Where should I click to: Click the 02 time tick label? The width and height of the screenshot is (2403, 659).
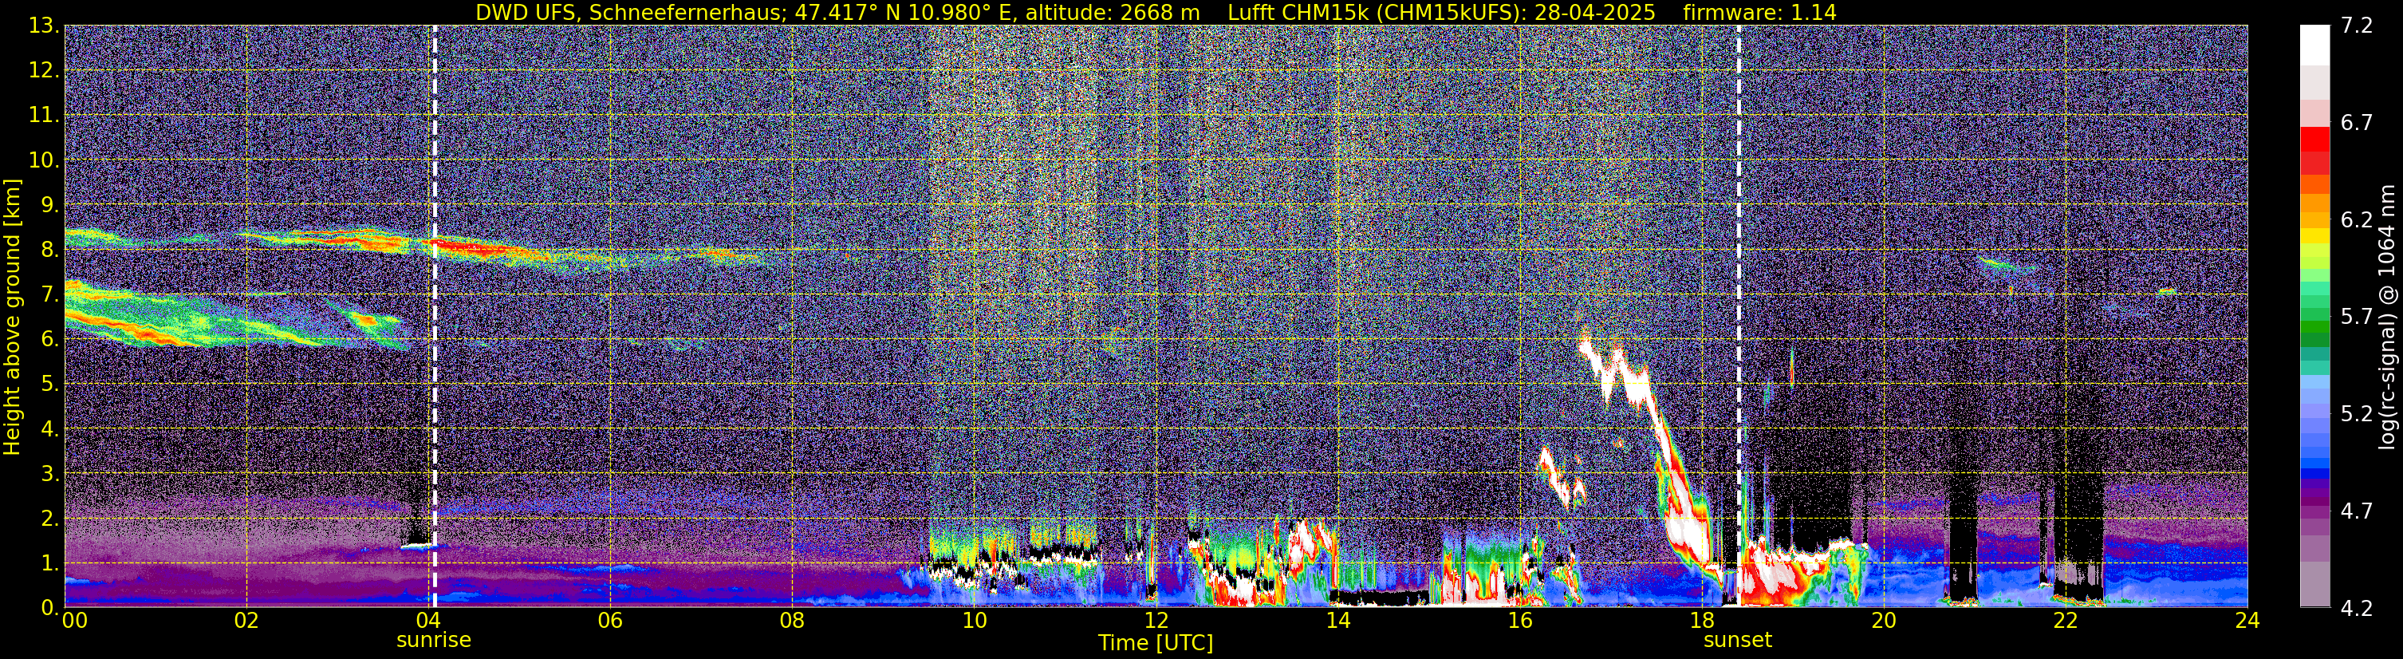tap(246, 620)
